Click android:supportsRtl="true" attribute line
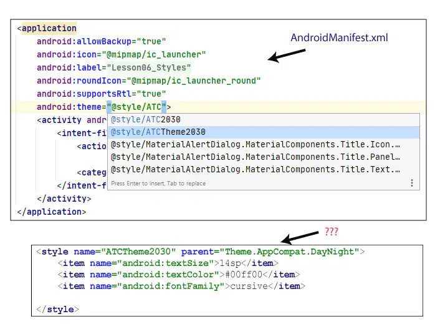The height and width of the screenshot is (324, 440). (x=102, y=94)
